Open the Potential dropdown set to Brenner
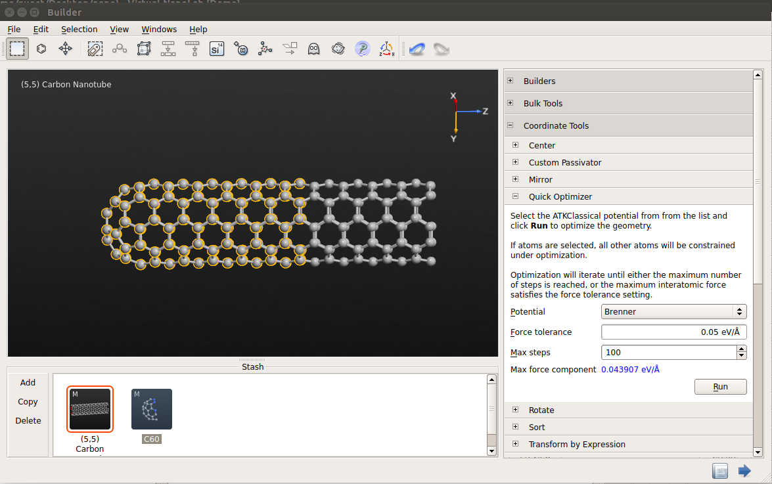The image size is (772, 484). [x=673, y=312]
